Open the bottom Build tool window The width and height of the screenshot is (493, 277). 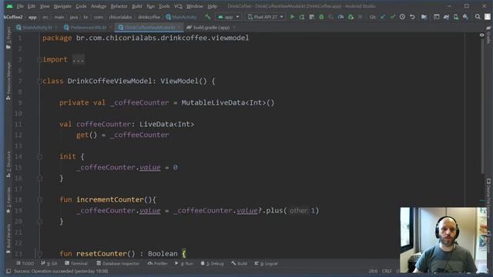[x=240, y=263]
